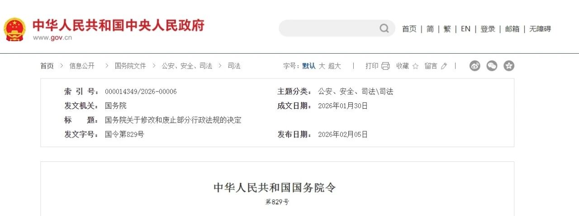Open English version EN
Image resolution: width=579 pixels, height=216 pixels.
tap(465, 29)
